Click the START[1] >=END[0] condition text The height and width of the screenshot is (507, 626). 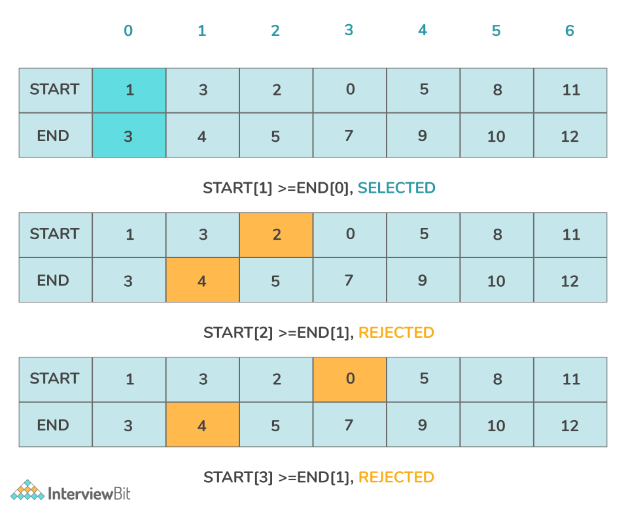pos(279,188)
